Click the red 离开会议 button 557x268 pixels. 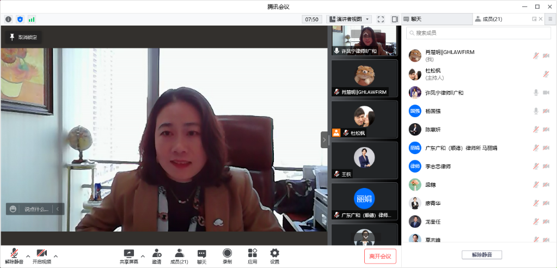point(380,256)
